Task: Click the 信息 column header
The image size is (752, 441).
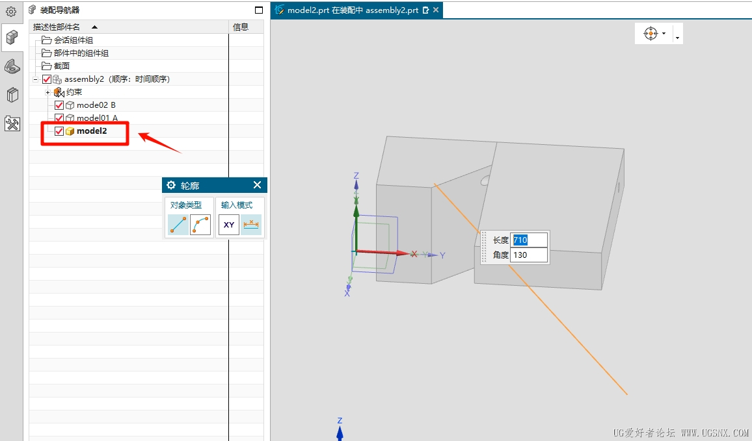Action: pos(241,27)
